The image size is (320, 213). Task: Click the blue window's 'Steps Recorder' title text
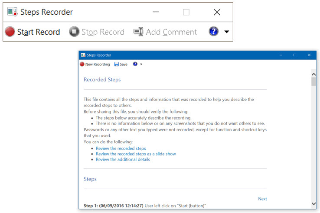[x=99, y=55]
